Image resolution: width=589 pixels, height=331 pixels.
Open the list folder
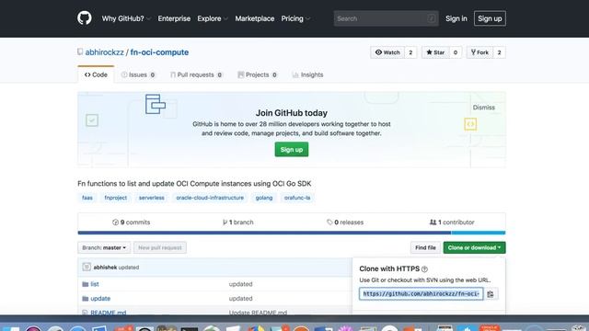click(95, 284)
